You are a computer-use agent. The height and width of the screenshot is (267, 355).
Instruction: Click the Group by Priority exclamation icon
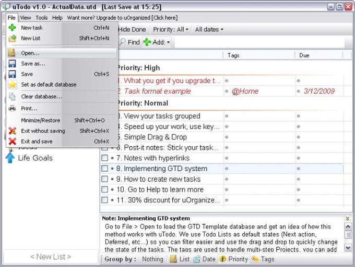[223, 259]
